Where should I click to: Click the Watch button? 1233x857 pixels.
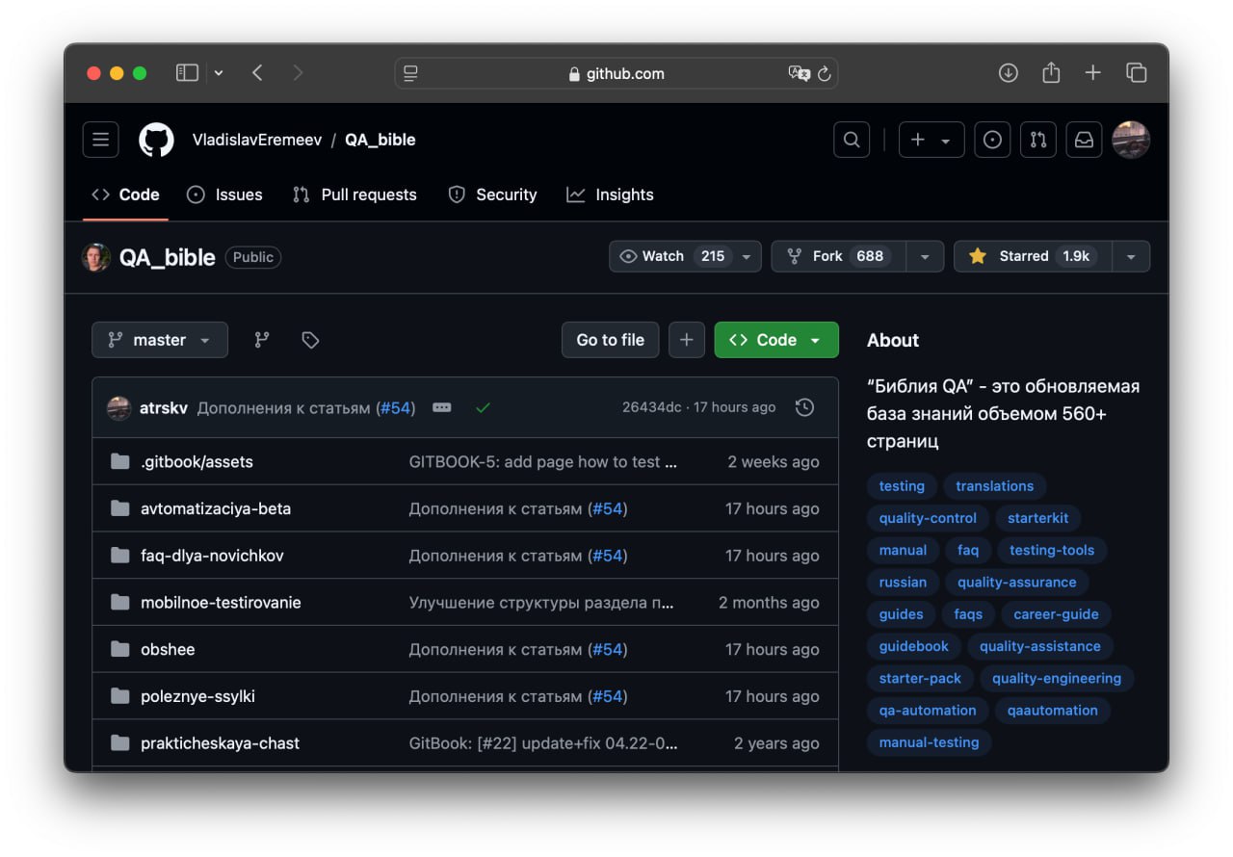point(685,256)
